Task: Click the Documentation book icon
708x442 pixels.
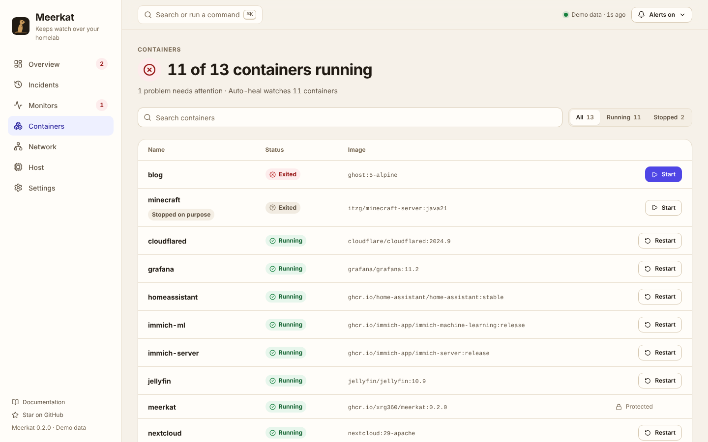Action: [15, 402]
